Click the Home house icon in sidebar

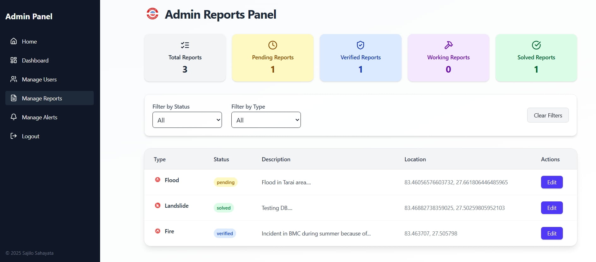[x=14, y=41]
